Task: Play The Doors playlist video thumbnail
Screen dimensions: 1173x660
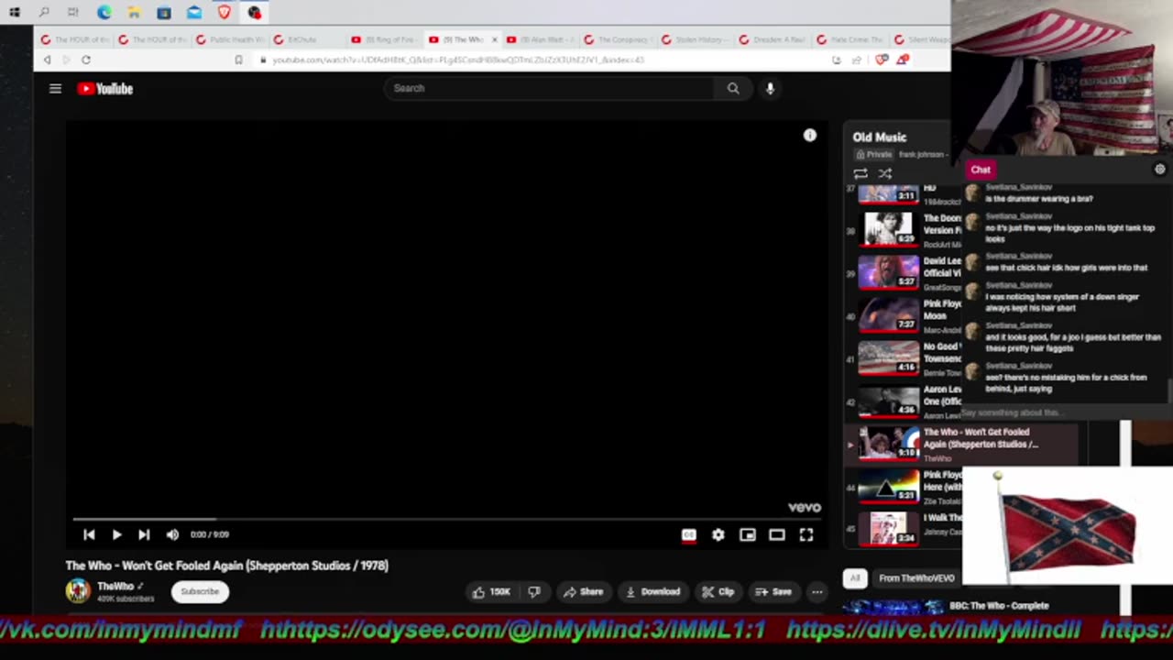Action: click(x=888, y=229)
